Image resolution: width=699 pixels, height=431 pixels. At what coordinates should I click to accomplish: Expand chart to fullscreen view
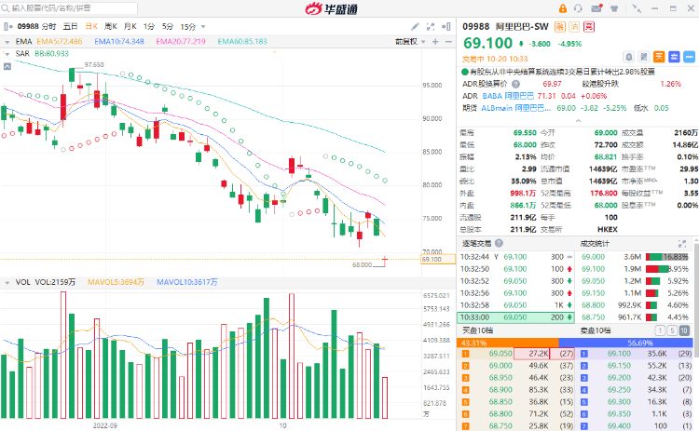point(431,27)
